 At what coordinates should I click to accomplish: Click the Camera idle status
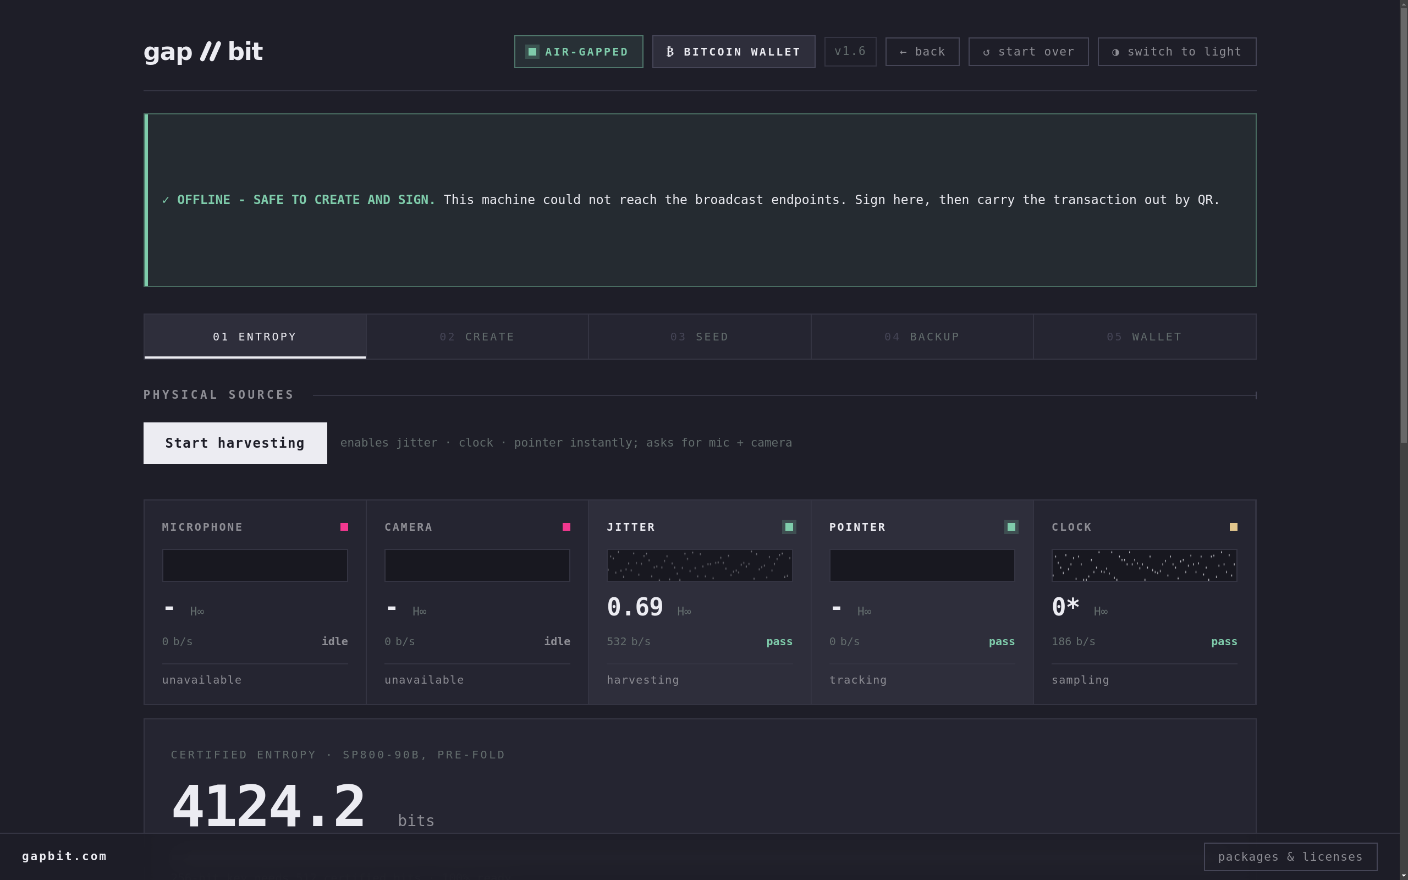[x=557, y=641]
